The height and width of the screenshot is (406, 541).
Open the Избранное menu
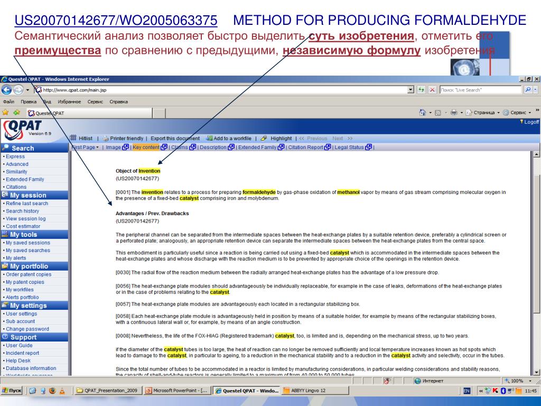(x=69, y=102)
